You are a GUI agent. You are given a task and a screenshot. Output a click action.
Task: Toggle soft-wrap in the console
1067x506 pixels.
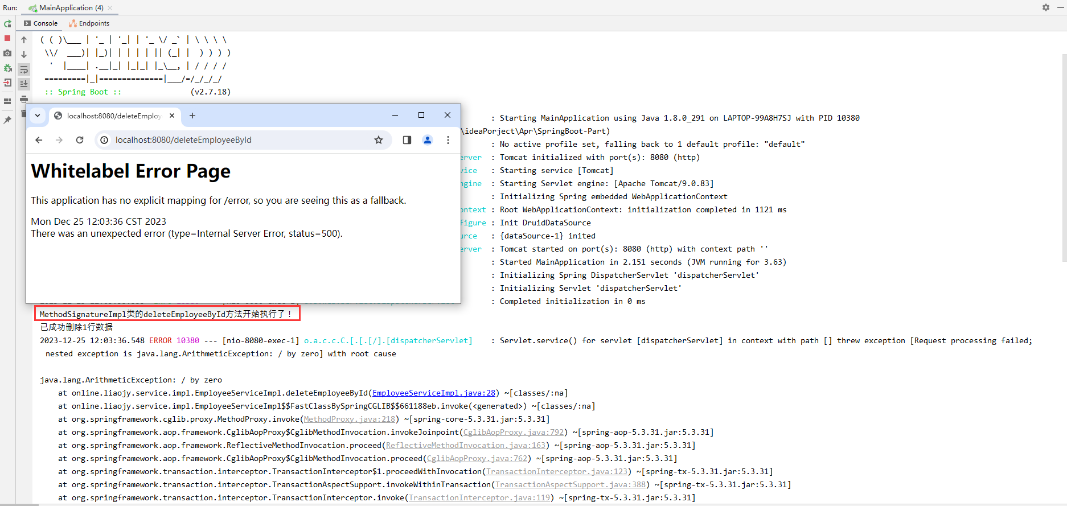pyautogui.click(x=24, y=69)
